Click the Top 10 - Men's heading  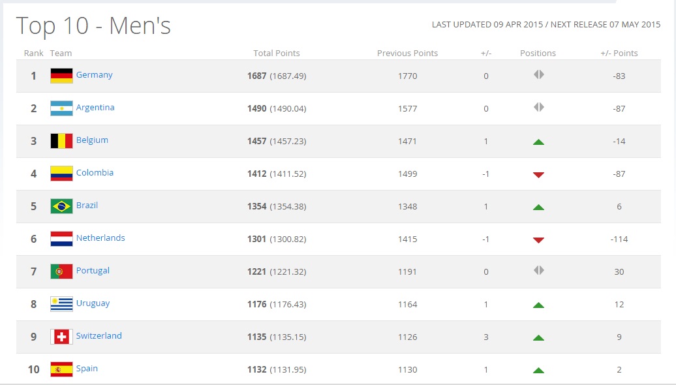click(x=93, y=26)
